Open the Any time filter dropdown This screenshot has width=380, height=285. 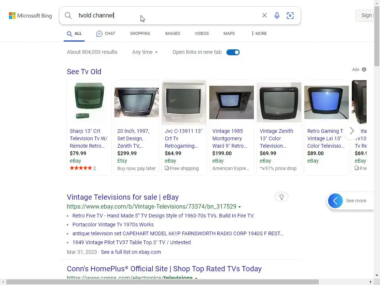click(145, 52)
